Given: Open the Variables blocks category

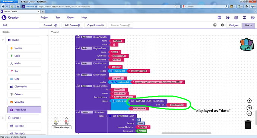Looking at the screenshot, I should click(x=24, y=102).
